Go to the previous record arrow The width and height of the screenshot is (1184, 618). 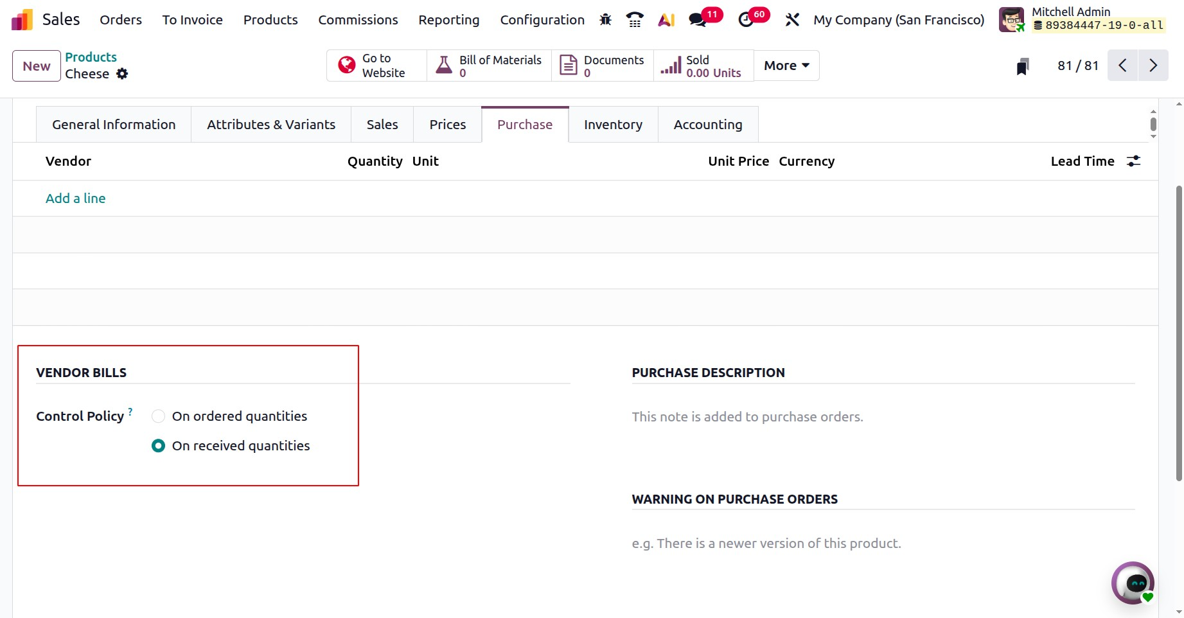click(x=1122, y=66)
